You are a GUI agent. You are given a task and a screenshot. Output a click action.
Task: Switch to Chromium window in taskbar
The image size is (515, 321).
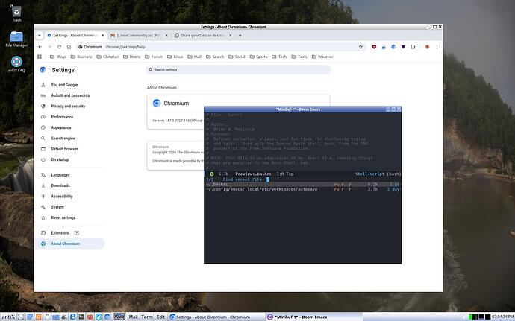[216, 317]
